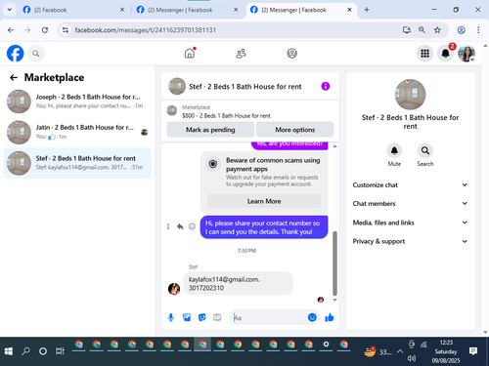Image resolution: width=489 pixels, height=366 pixels.
Task: Open Windows action center notifications
Action: (473, 351)
